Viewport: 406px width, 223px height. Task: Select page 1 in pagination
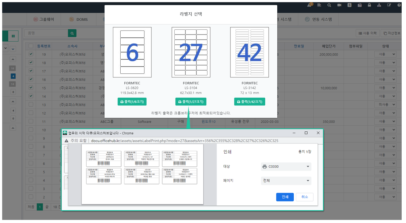coord(39,207)
